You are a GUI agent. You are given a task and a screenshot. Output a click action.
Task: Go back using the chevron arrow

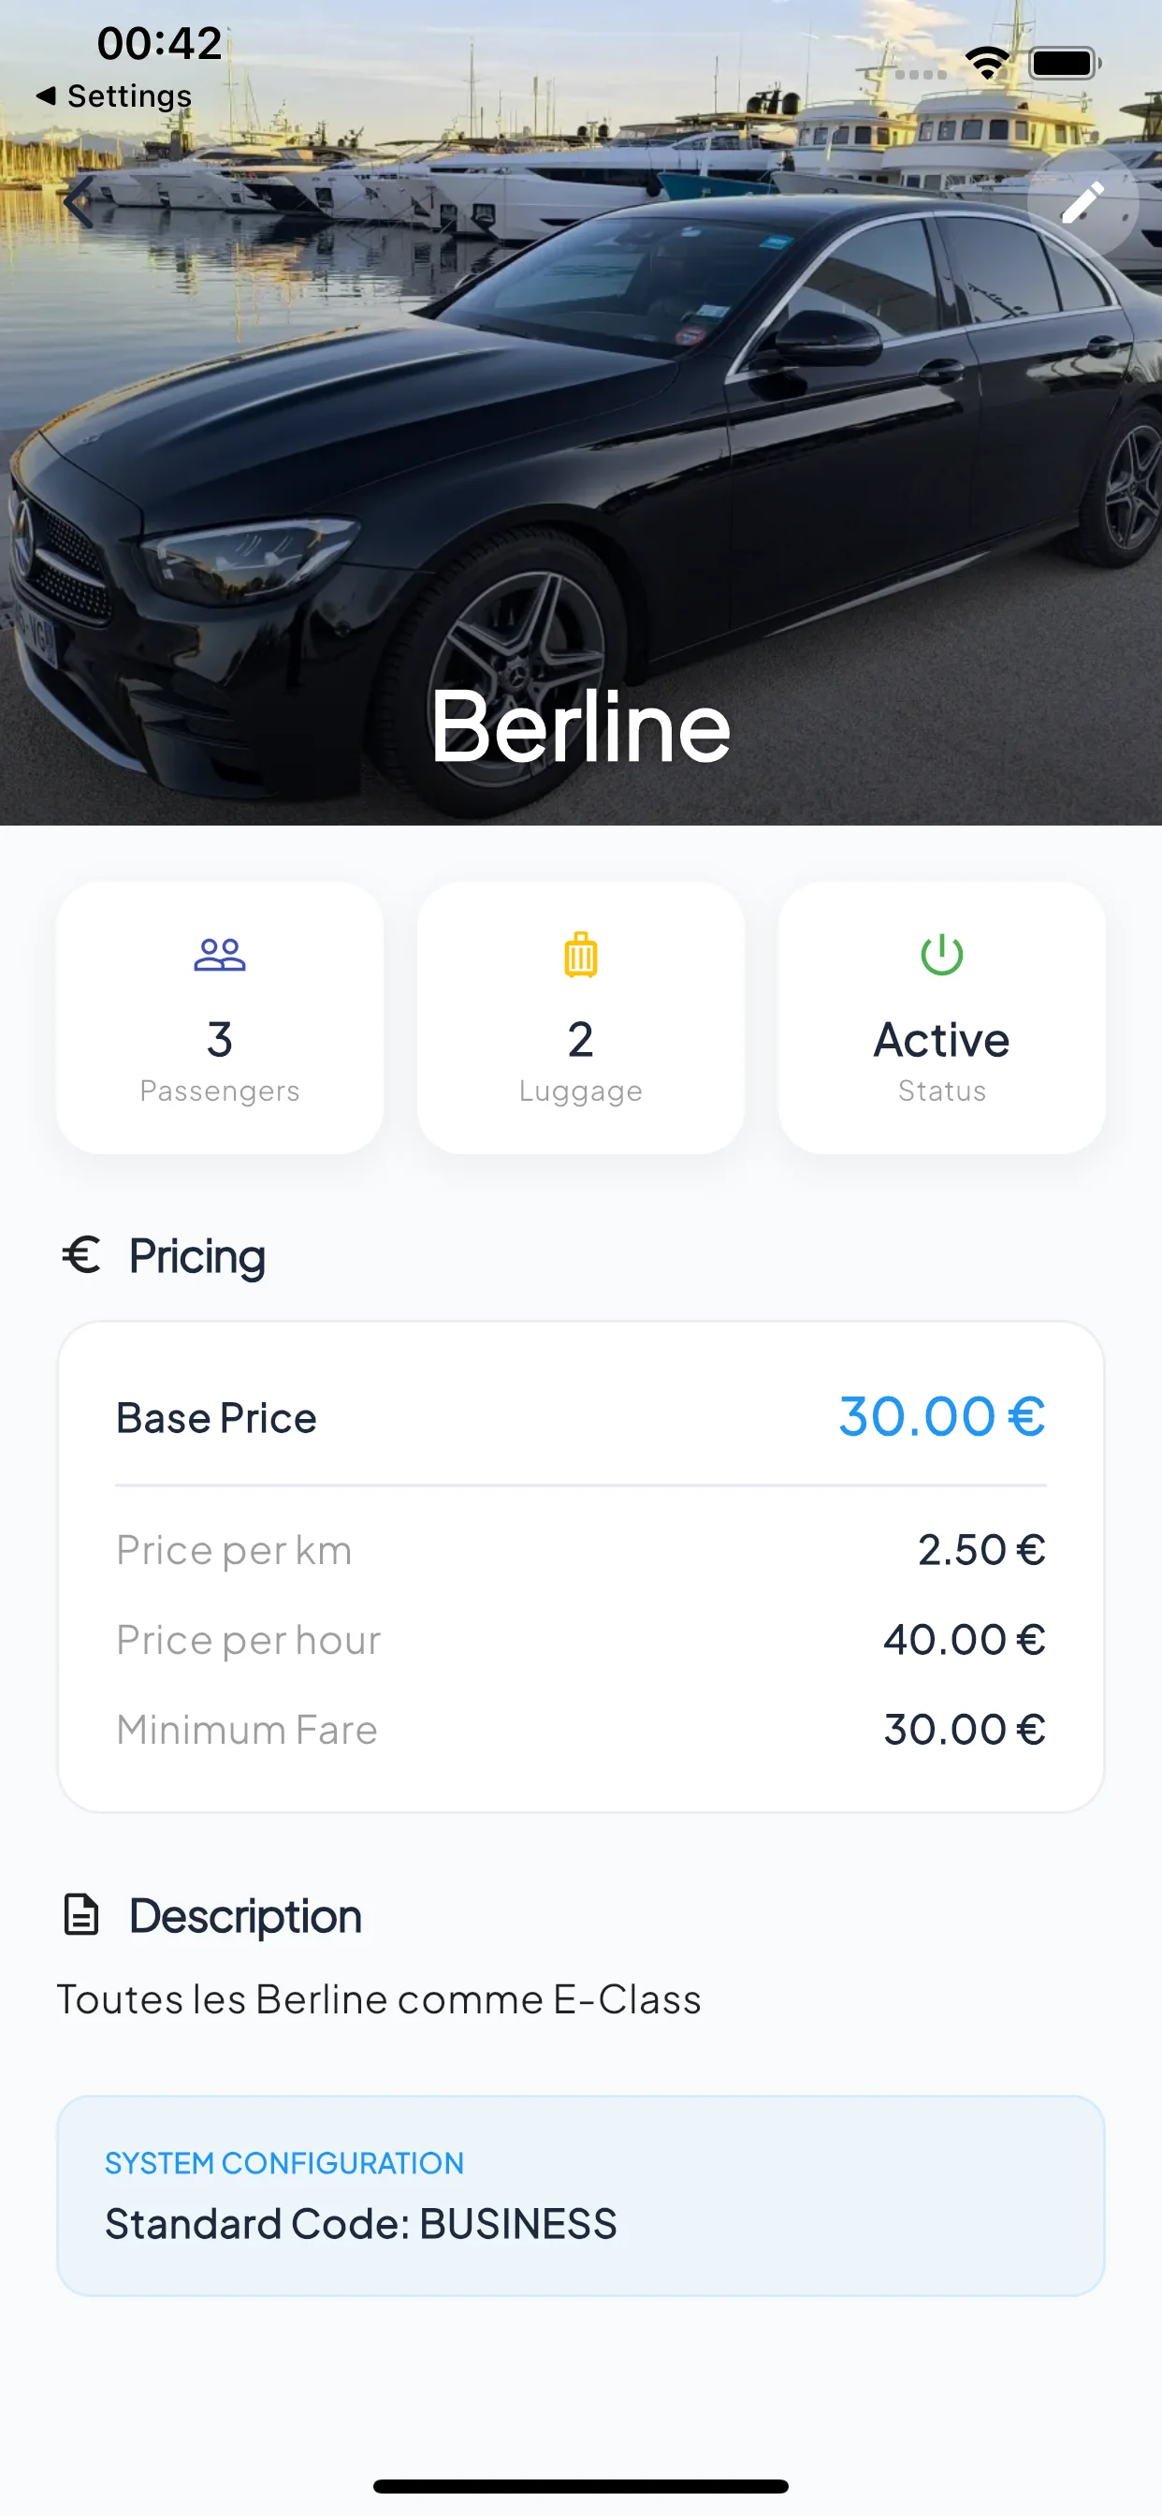[80, 203]
